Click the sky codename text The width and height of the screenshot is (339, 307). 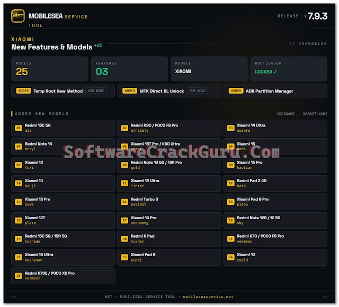pos(240,223)
